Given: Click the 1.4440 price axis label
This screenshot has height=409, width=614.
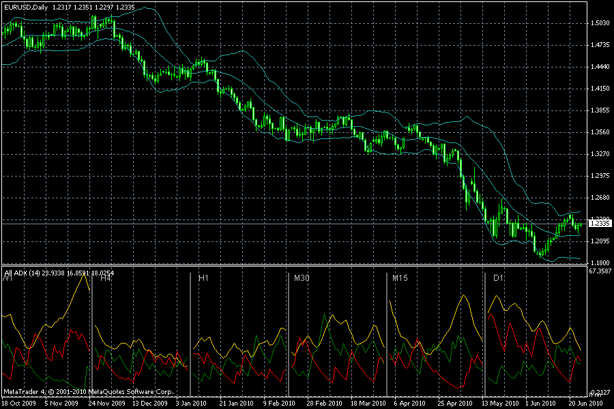Looking at the screenshot, I should pyautogui.click(x=600, y=67).
